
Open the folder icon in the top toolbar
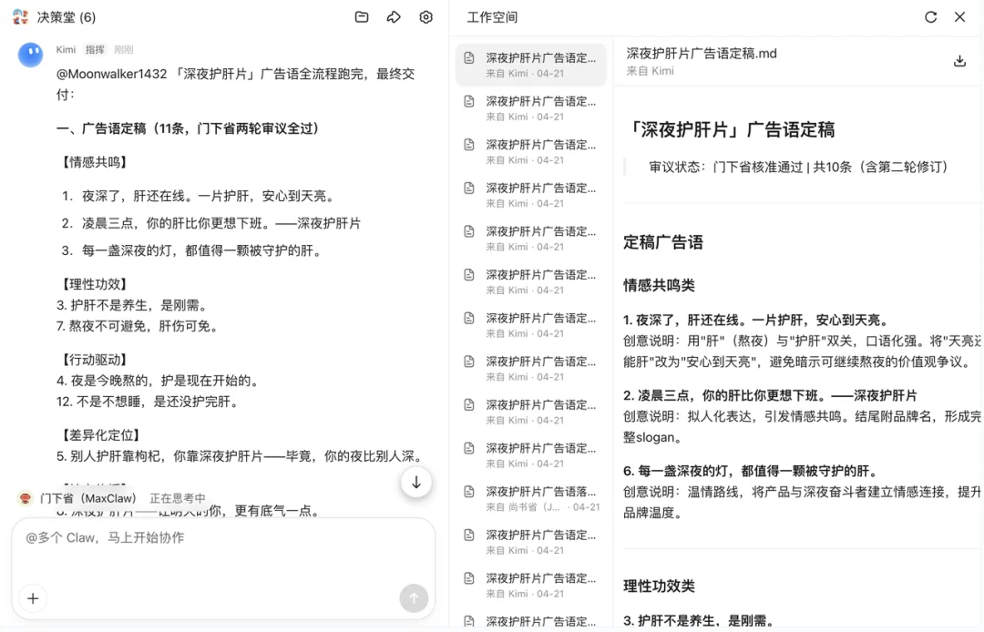(361, 16)
